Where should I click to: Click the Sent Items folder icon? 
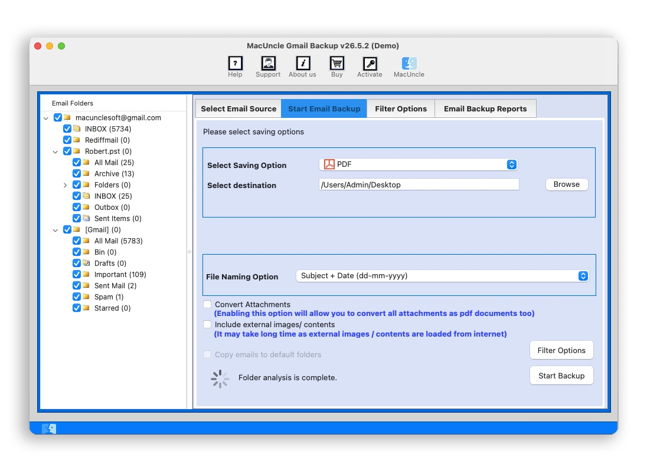[x=86, y=218]
